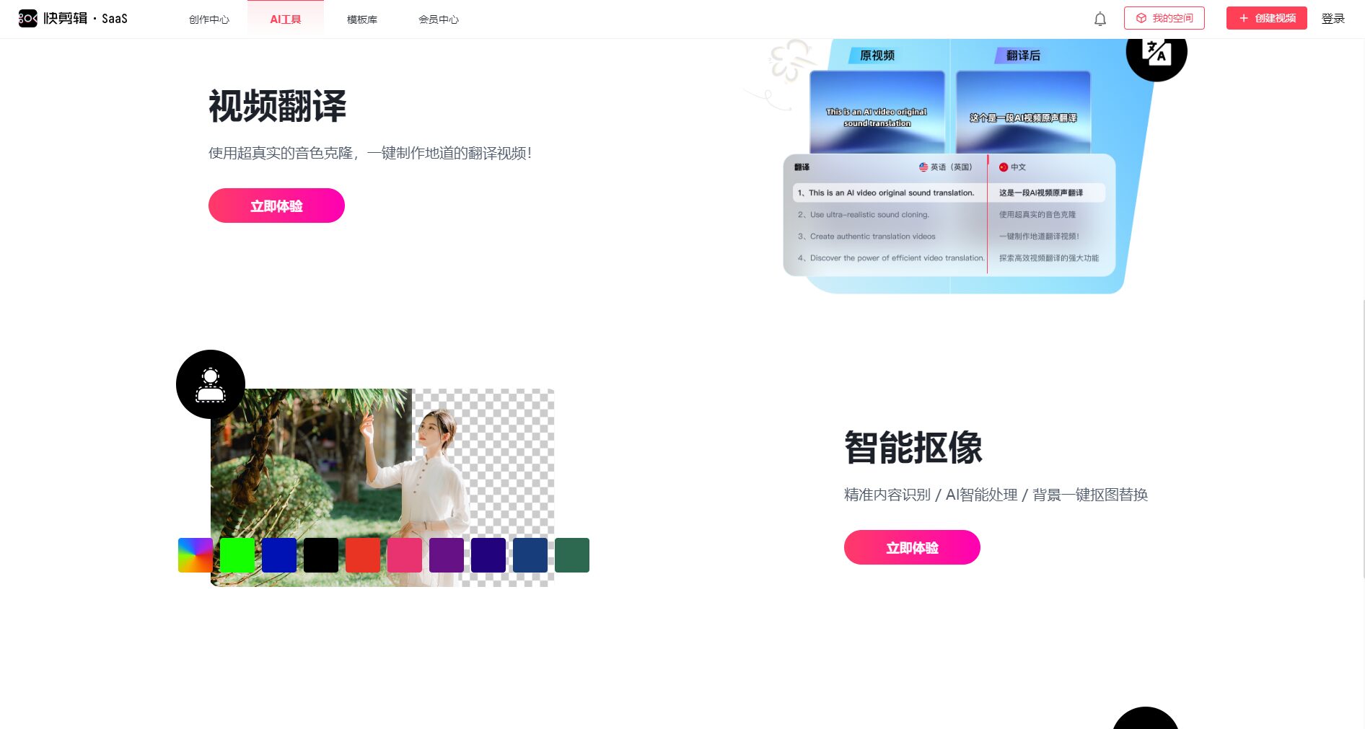
Task: Click the 登录 link
Action: 1333,19
